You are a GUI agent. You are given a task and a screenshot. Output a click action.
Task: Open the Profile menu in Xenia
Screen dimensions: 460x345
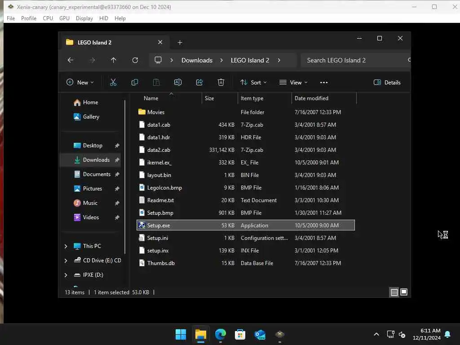29,18
